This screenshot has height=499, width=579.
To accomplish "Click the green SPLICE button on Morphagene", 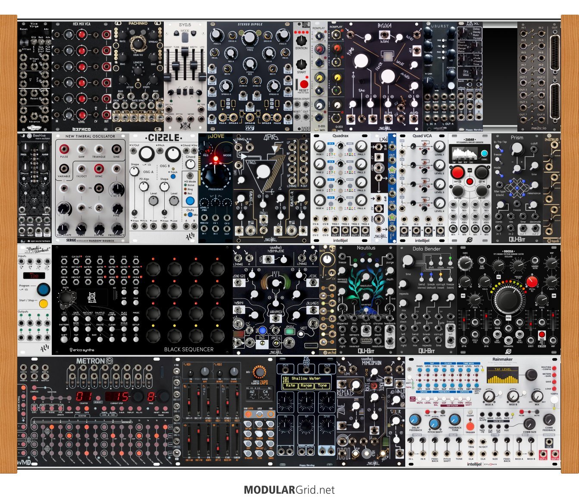I will tap(290, 332).
